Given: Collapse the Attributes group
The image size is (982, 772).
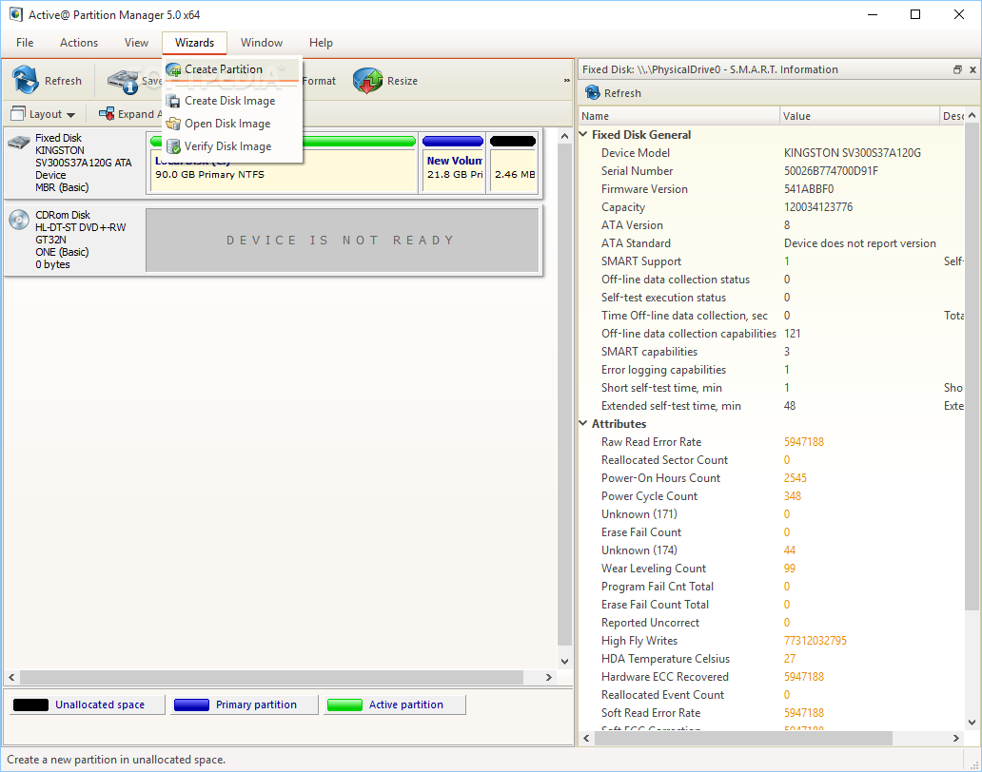Looking at the screenshot, I should [583, 423].
